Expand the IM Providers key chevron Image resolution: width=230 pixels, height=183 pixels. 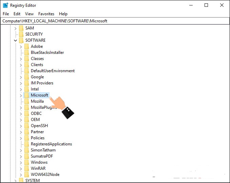tap(21, 83)
